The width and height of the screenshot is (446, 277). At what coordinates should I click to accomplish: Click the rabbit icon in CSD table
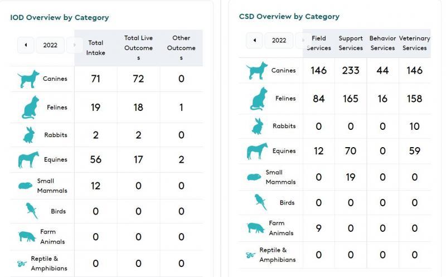point(258,126)
